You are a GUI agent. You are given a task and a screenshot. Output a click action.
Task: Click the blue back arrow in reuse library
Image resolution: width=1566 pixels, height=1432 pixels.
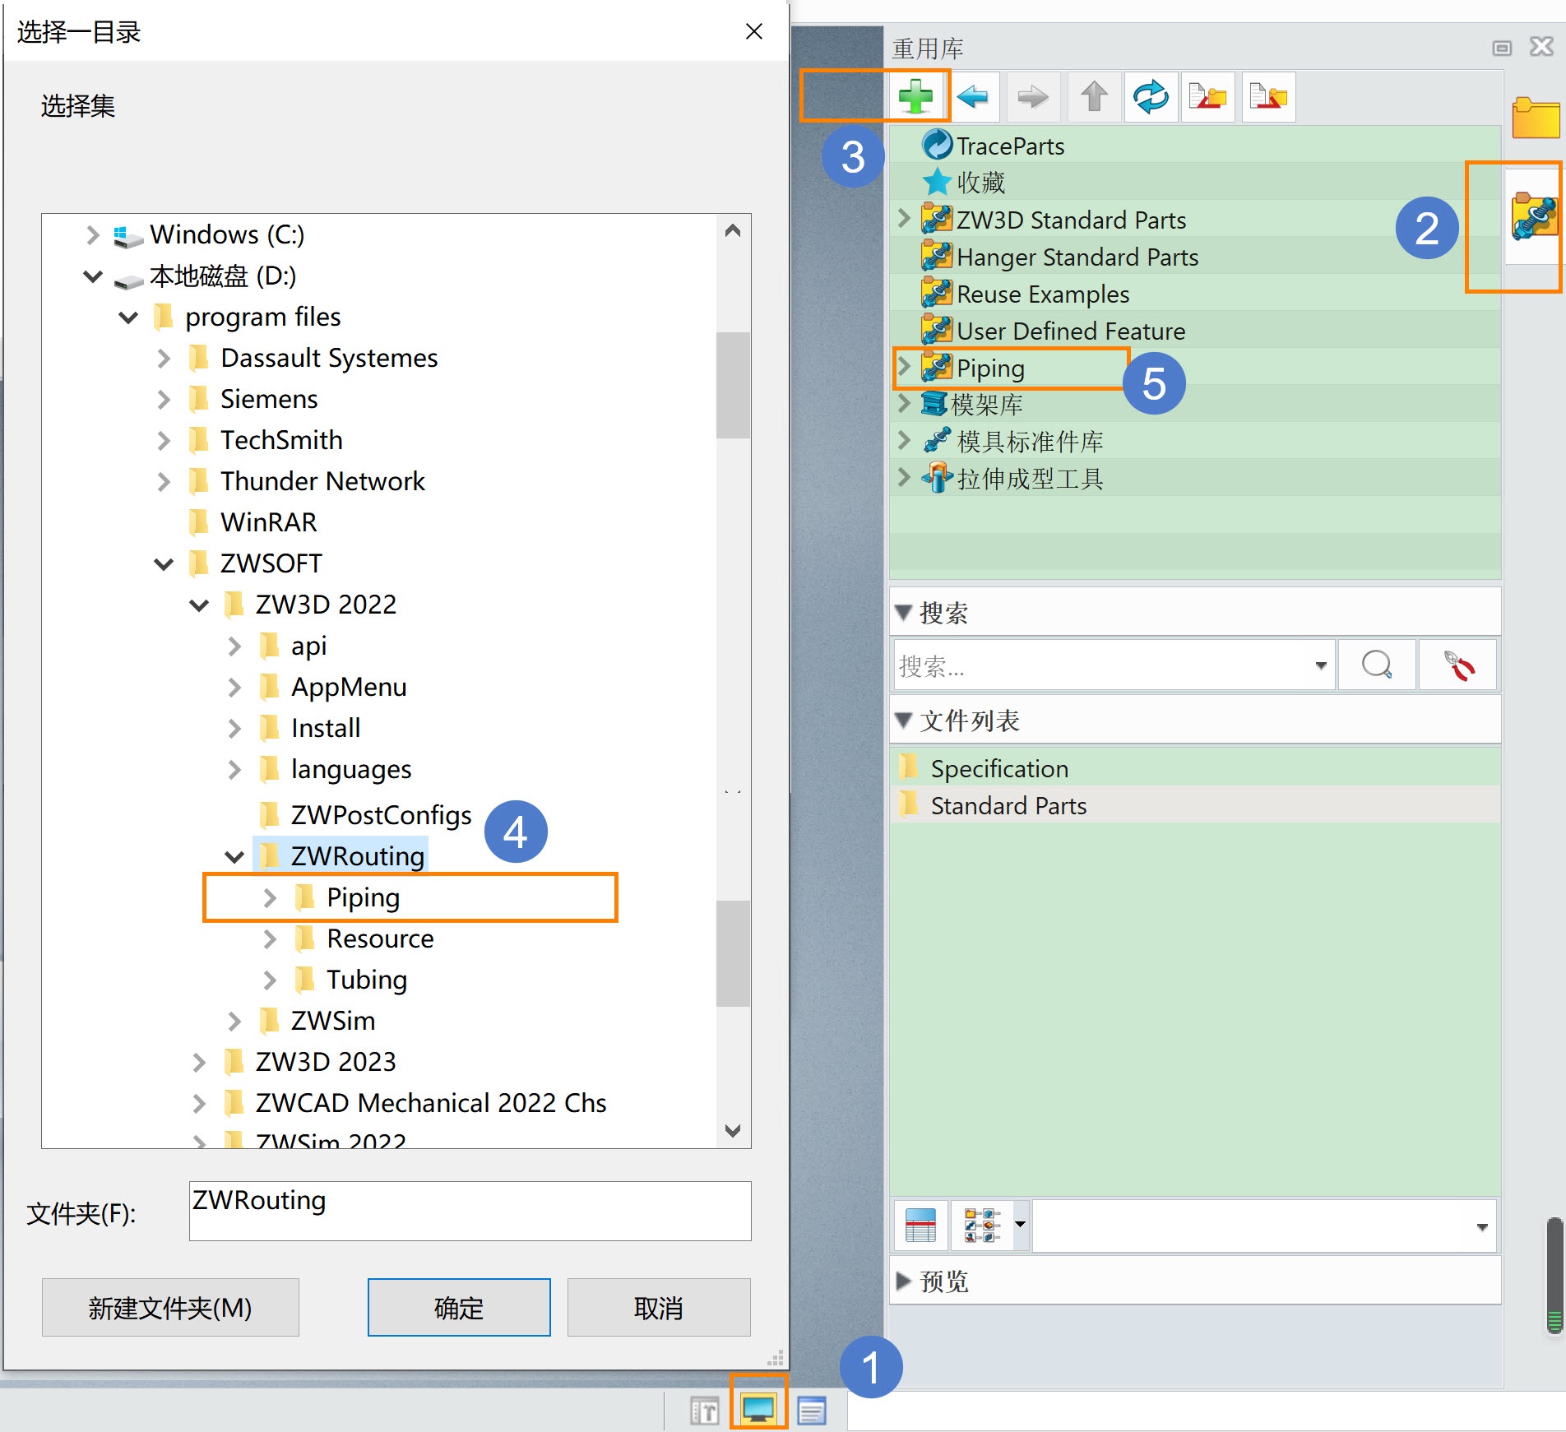(973, 97)
